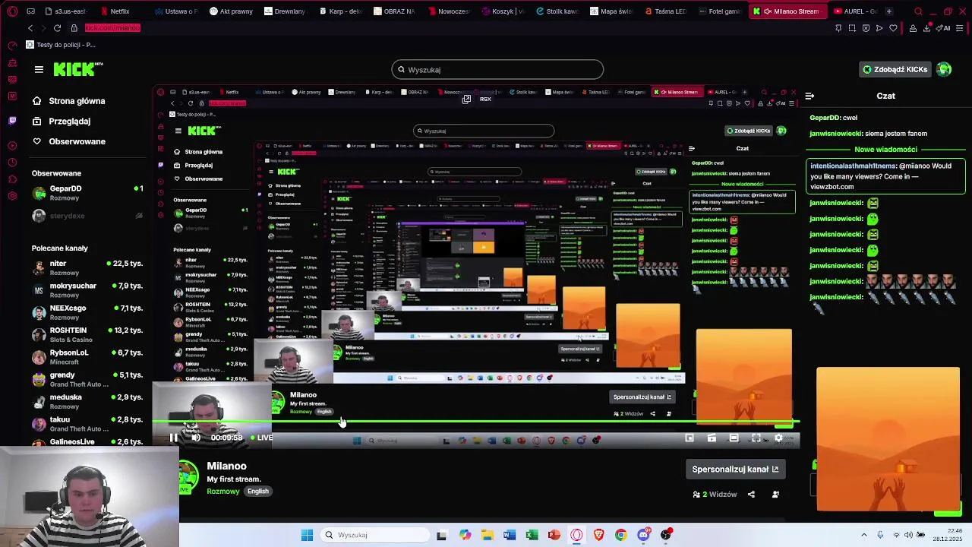Mute the stream player volume

click(196, 438)
